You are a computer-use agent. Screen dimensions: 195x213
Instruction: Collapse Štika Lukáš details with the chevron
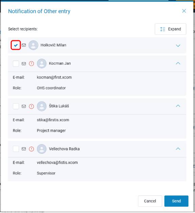[178, 106]
